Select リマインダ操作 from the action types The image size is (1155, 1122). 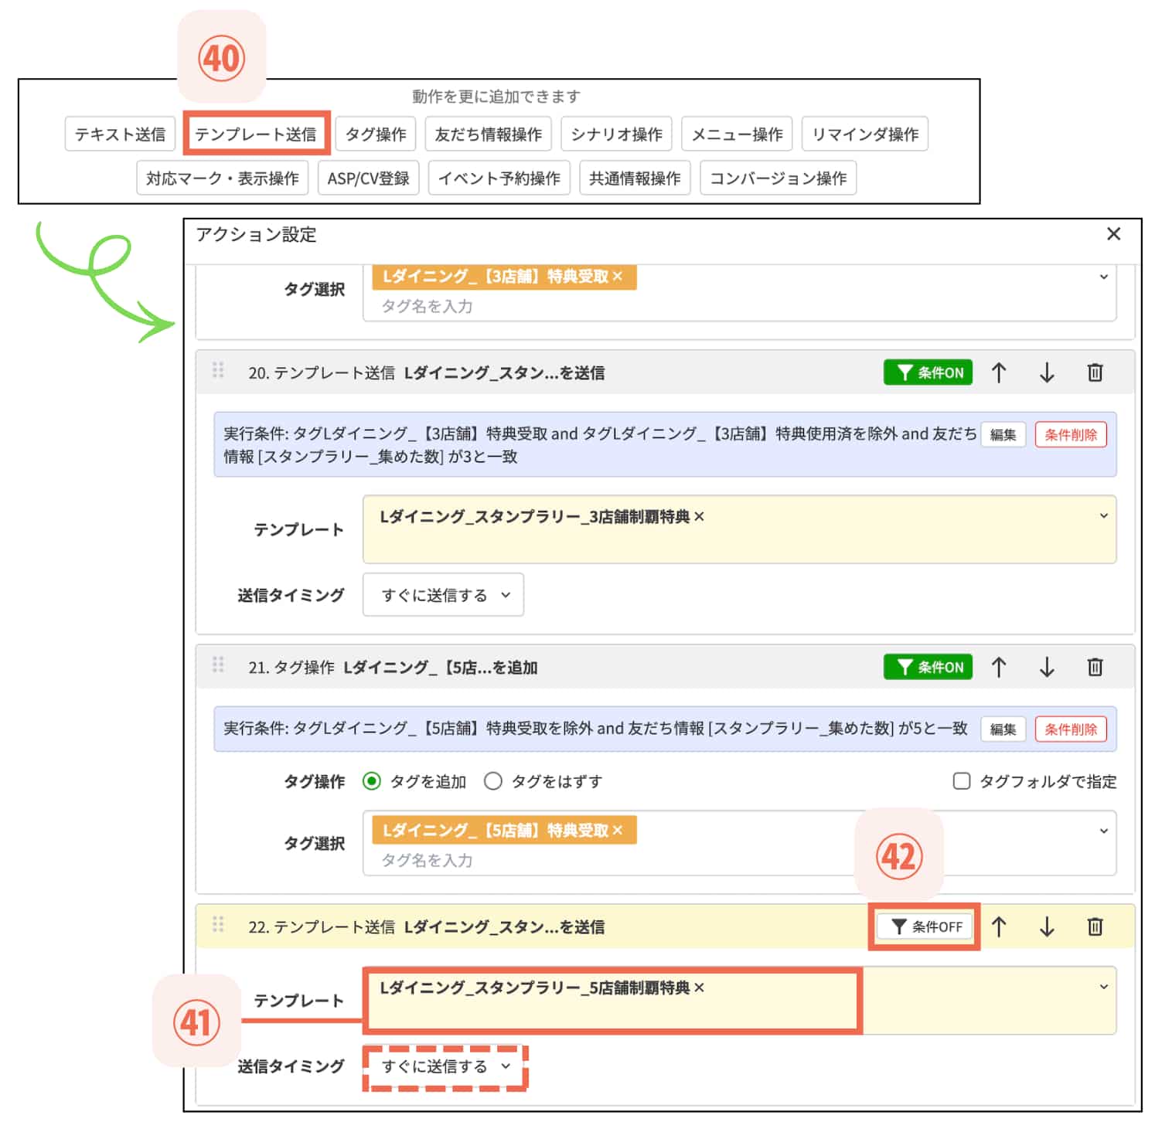[x=864, y=133]
